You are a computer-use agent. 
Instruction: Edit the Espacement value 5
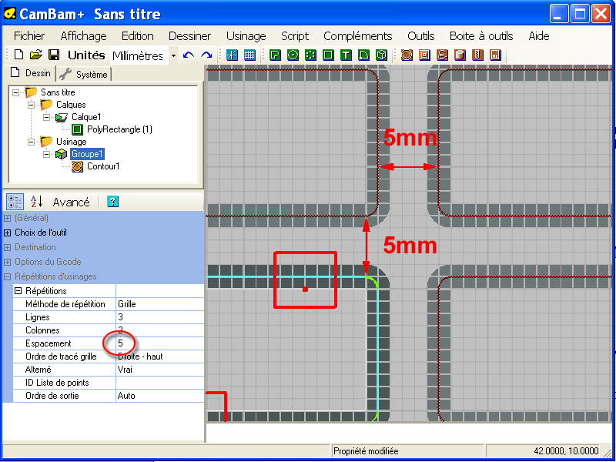pyautogui.click(x=160, y=343)
